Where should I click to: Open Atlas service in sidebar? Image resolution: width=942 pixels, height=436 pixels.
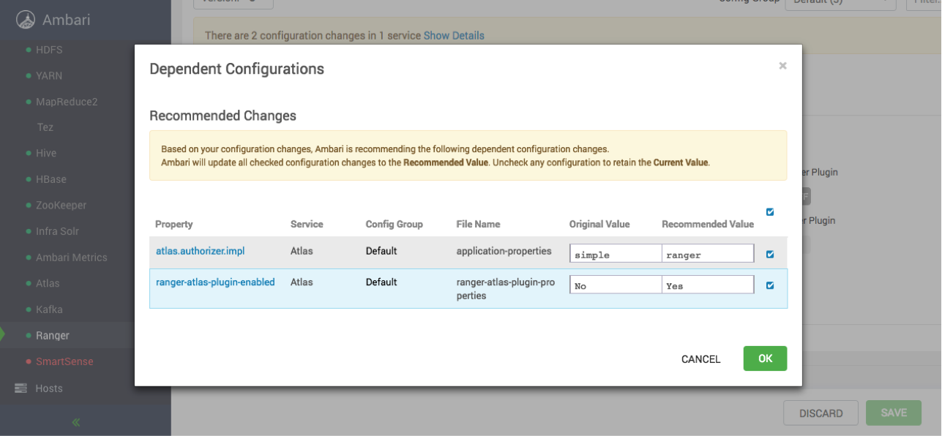48,283
